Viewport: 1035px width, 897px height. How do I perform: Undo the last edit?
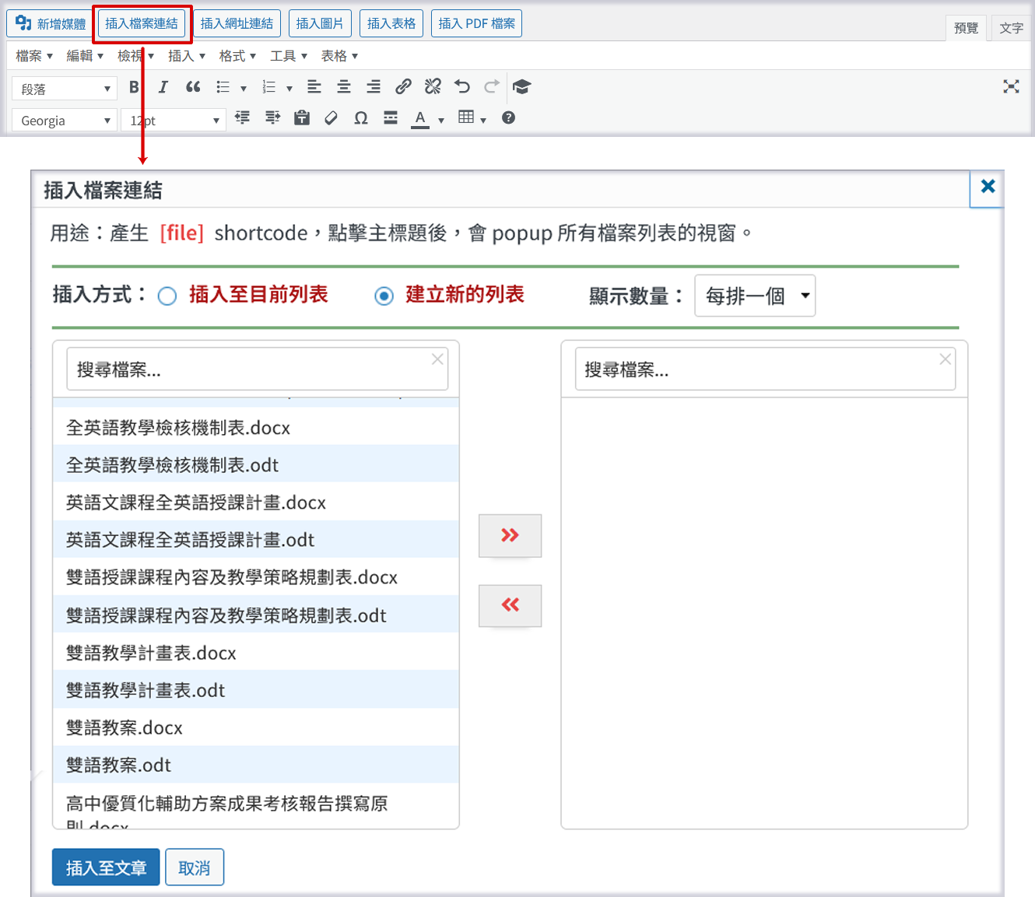462,87
